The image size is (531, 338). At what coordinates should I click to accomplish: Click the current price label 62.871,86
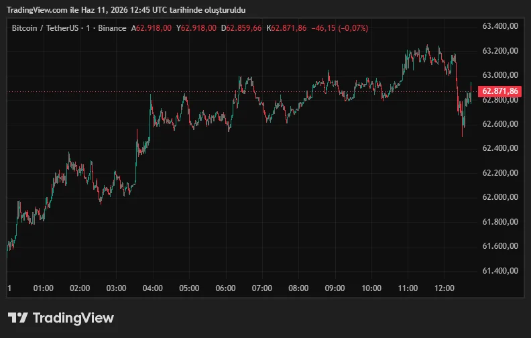click(x=499, y=91)
